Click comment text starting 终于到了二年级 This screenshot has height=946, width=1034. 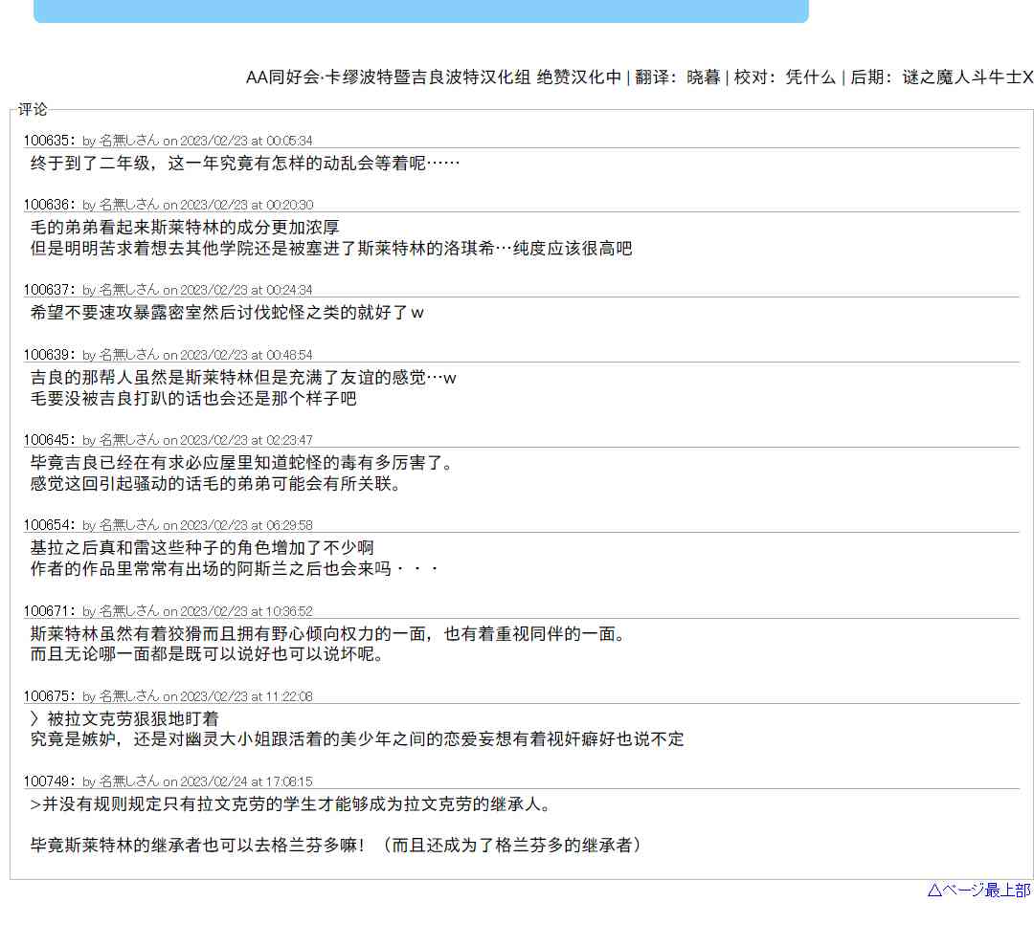click(x=245, y=164)
